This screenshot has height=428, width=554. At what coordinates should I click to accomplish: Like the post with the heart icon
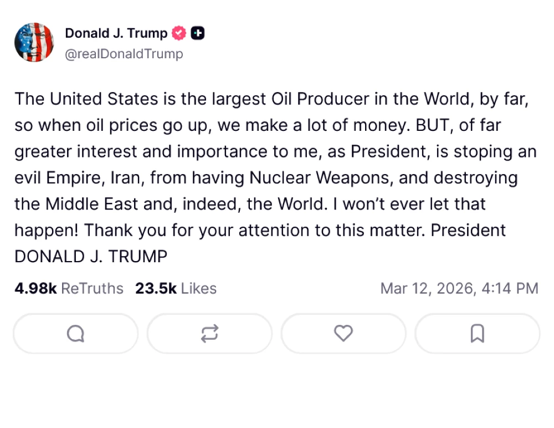click(x=343, y=334)
